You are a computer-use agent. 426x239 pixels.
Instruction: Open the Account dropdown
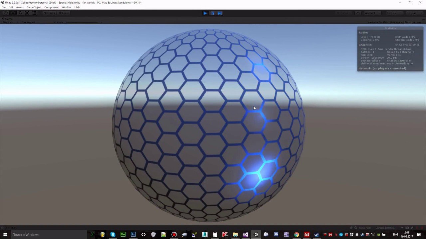[x=372, y=13]
